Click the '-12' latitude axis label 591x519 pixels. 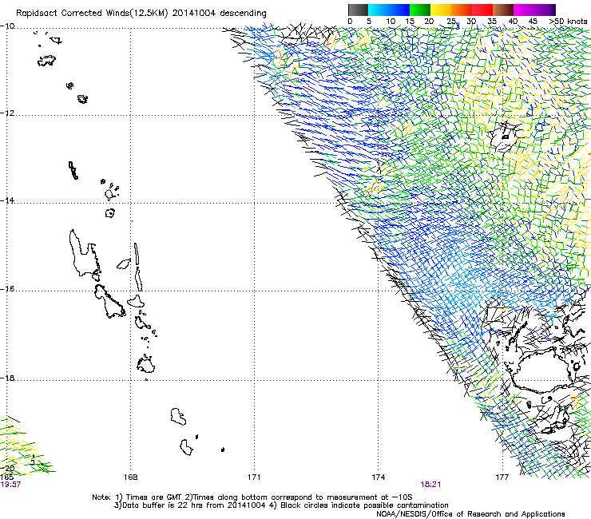coord(7,113)
